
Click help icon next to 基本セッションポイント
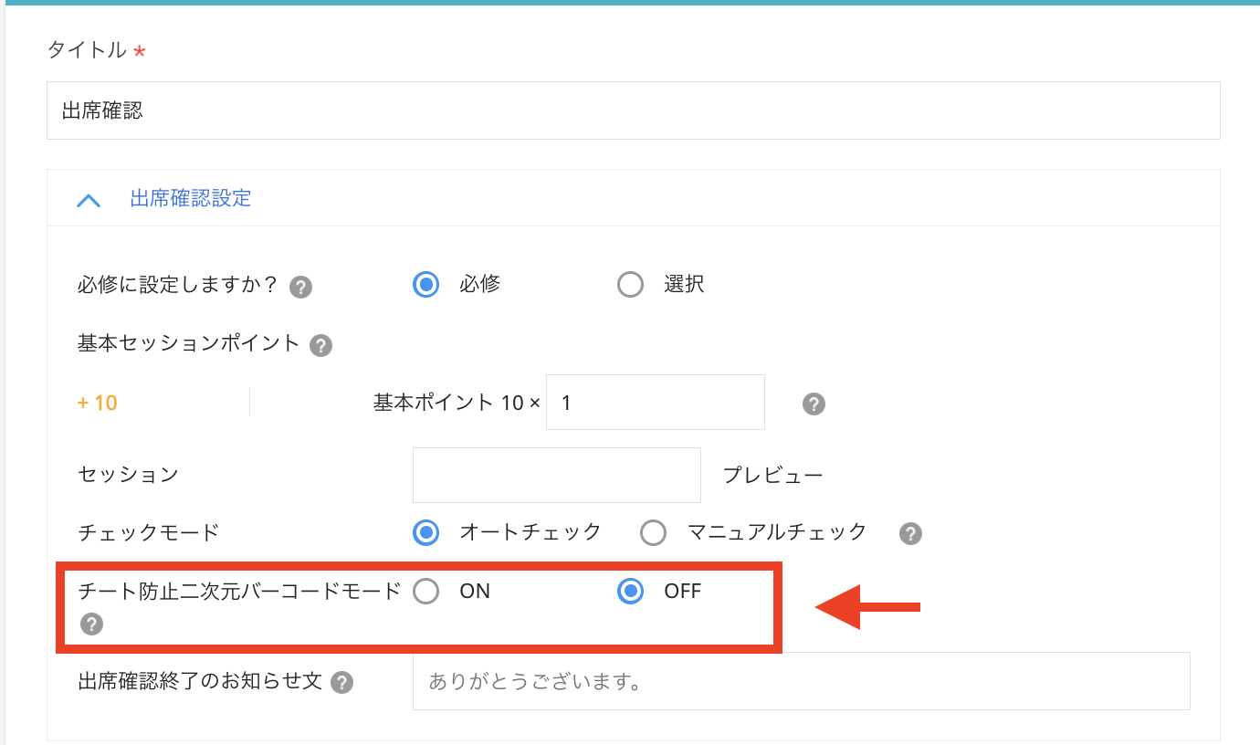pyautogui.click(x=320, y=346)
